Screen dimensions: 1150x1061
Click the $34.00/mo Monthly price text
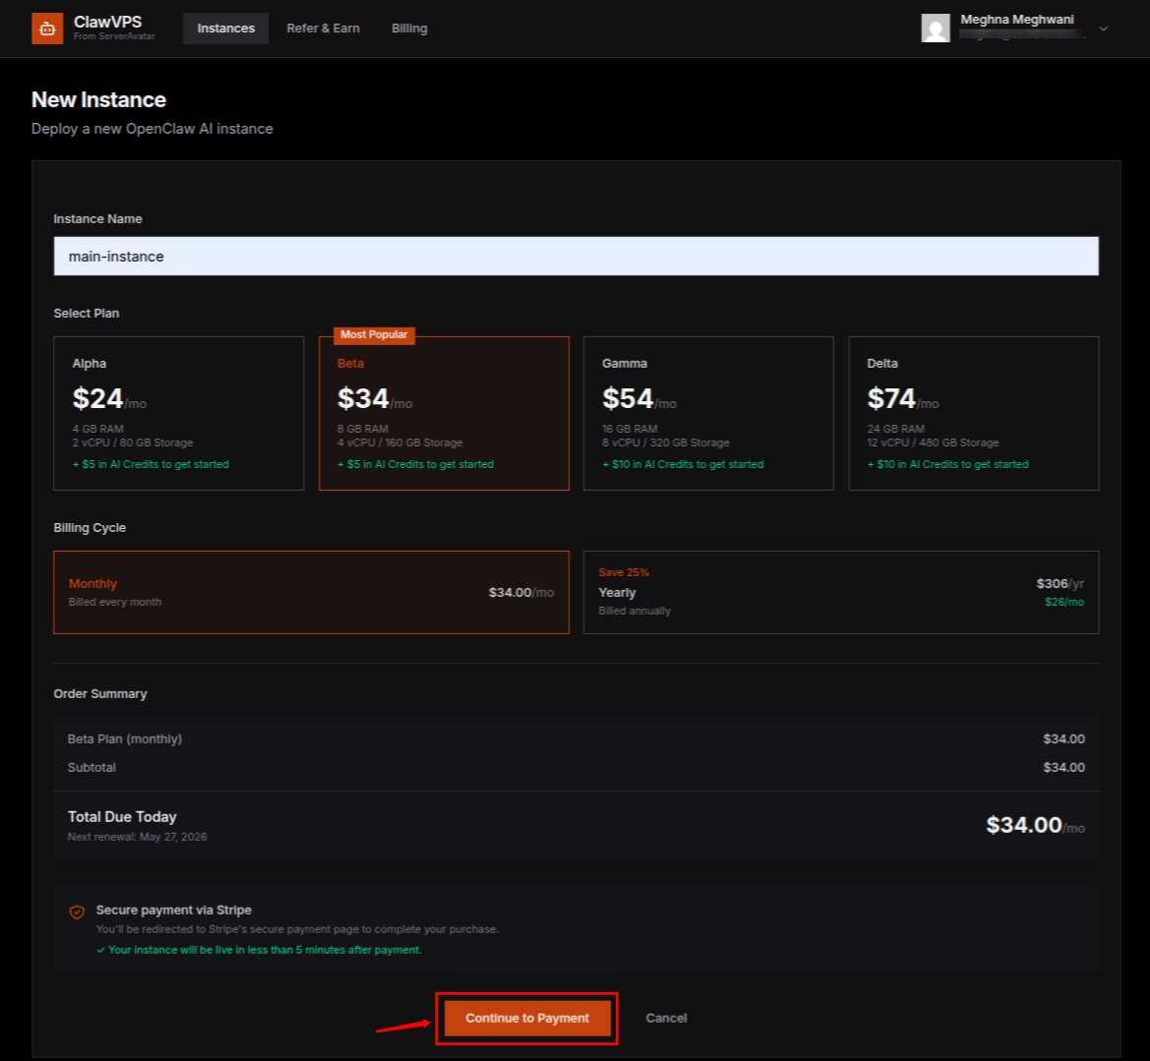pos(521,593)
